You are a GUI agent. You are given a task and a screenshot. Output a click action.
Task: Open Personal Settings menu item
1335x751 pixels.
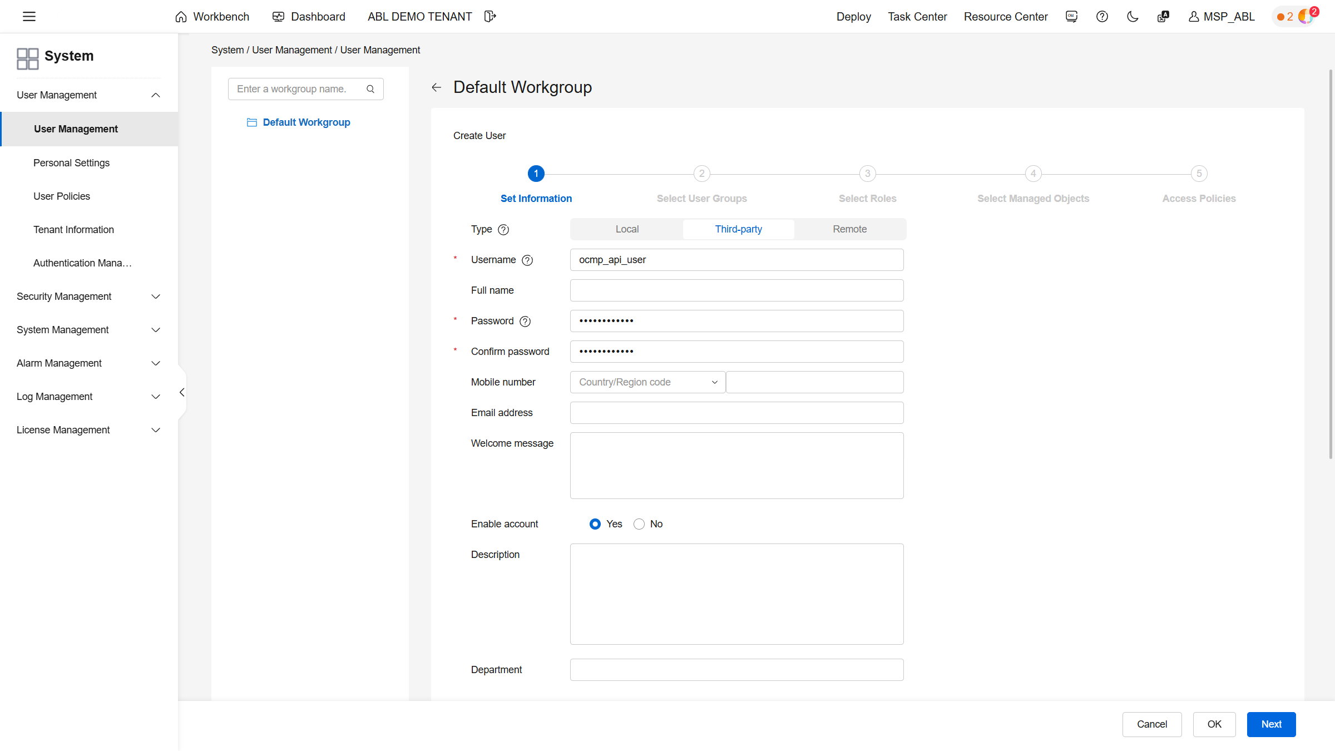(x=71, y=163)
